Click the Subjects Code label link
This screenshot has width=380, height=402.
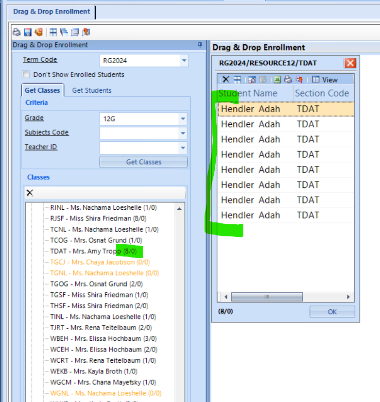47,132
